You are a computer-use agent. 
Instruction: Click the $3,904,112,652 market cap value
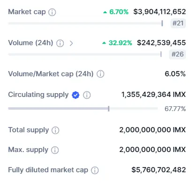(160, 12)
